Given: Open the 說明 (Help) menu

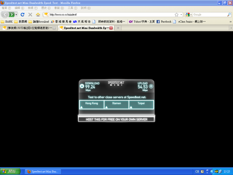Looking at the screenshot, I should tap(86, 8).
